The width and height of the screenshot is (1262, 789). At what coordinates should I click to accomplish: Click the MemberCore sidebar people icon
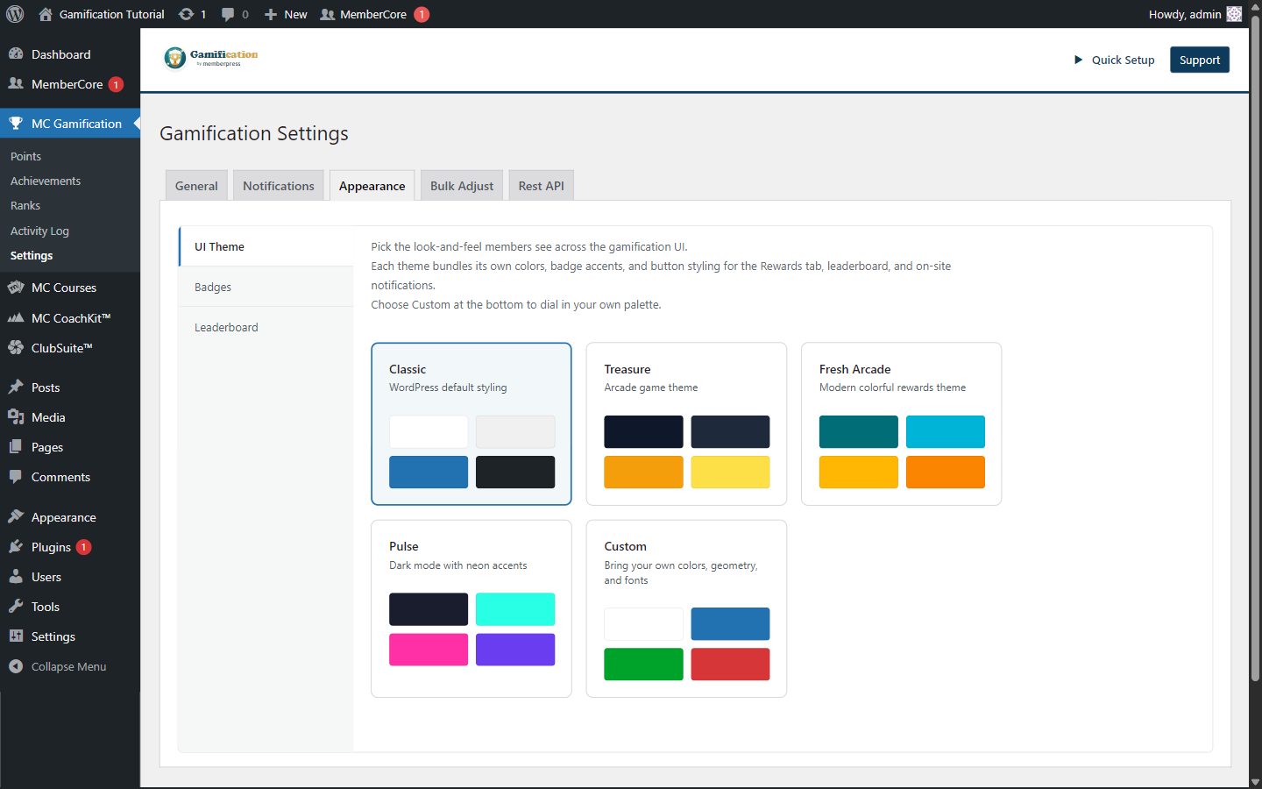[16, 83]
